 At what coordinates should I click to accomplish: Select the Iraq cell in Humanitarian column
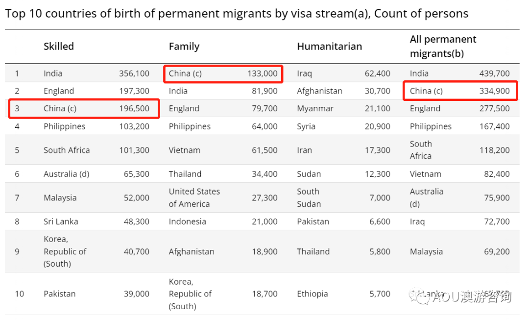304,74
